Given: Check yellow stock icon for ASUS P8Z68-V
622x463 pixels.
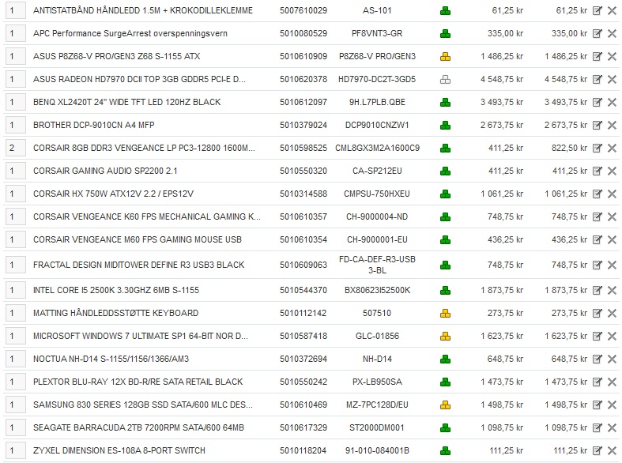Looking at the screenshot, I should (445, 57).
